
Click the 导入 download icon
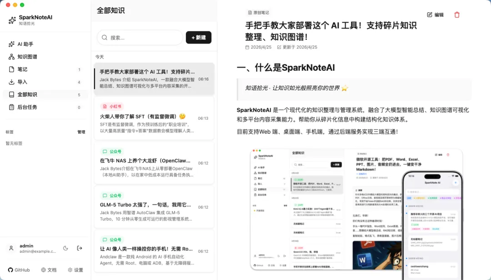point(11,82)
